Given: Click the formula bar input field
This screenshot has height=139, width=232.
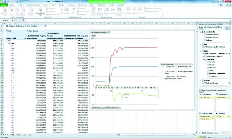Looking at the screenshot, I should [128, 21].
